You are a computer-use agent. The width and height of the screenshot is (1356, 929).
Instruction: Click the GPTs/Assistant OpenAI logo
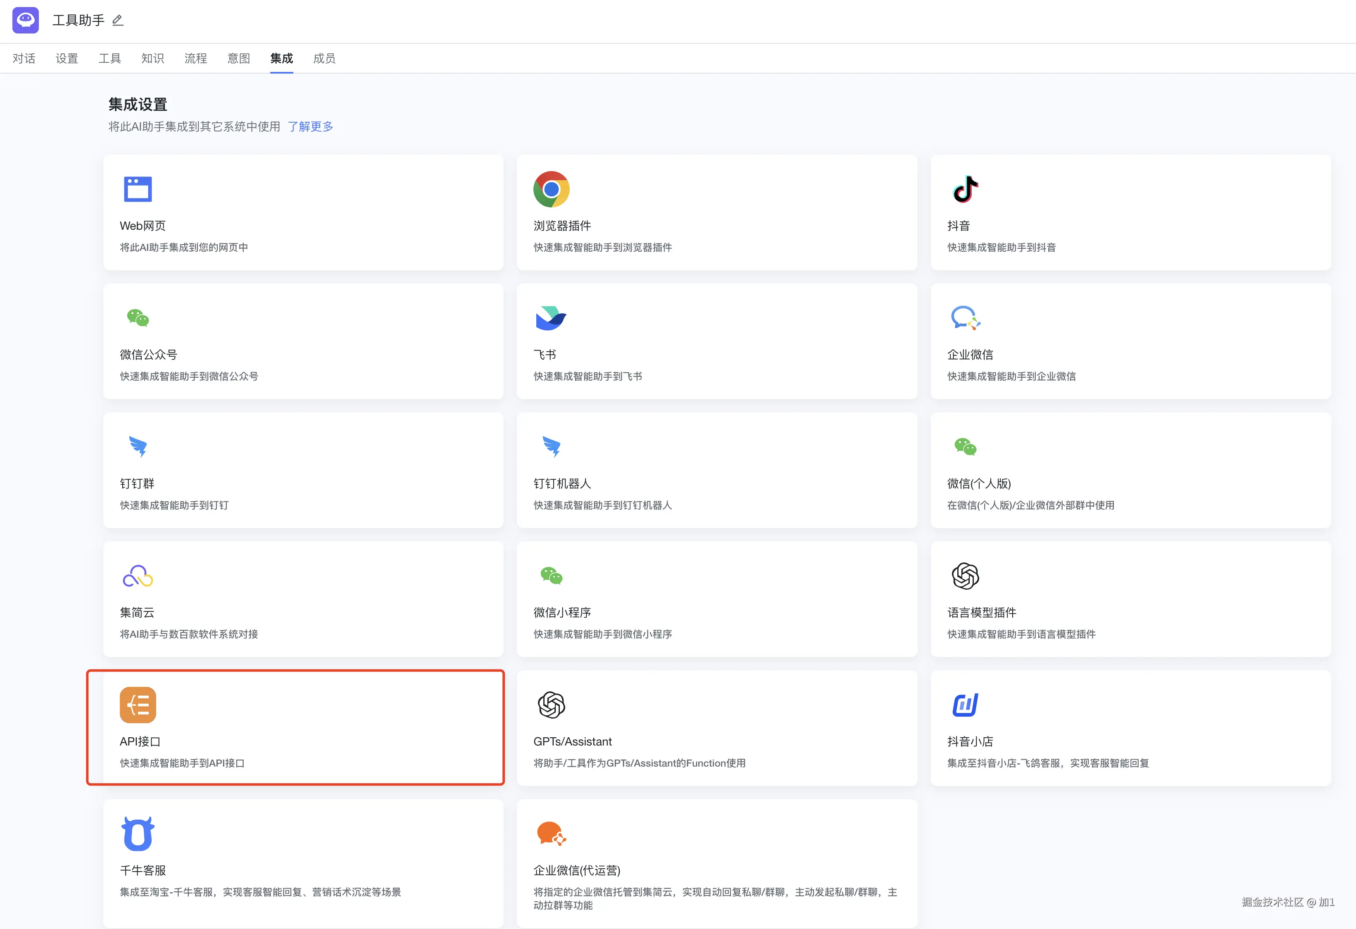[551, 704]
